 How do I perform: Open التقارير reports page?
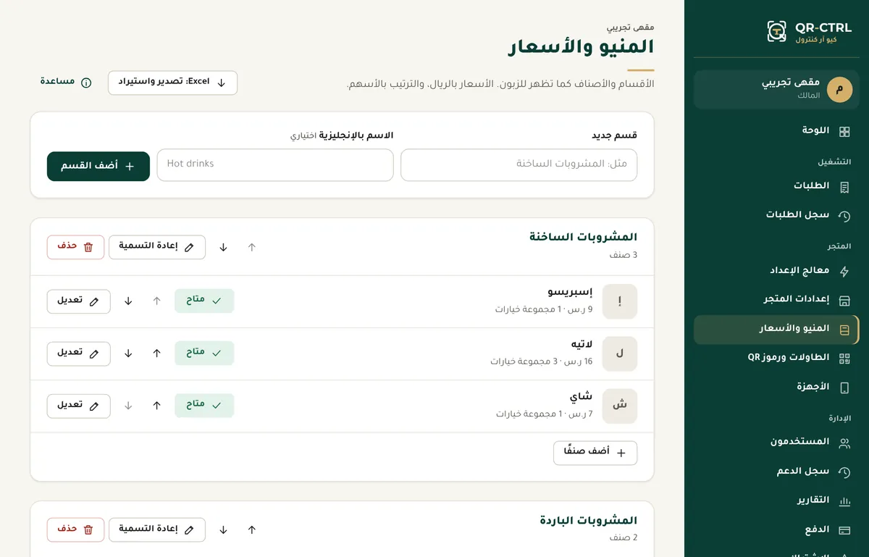(776, 501)
